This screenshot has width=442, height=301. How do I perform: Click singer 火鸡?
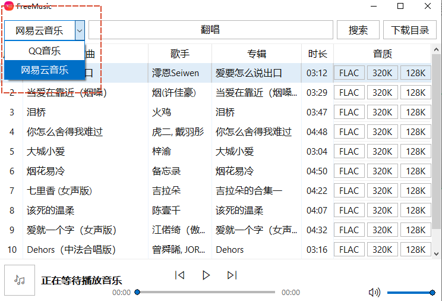pyautogui.click(x=162, y=112)
